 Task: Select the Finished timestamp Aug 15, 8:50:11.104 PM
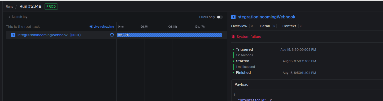299,73
